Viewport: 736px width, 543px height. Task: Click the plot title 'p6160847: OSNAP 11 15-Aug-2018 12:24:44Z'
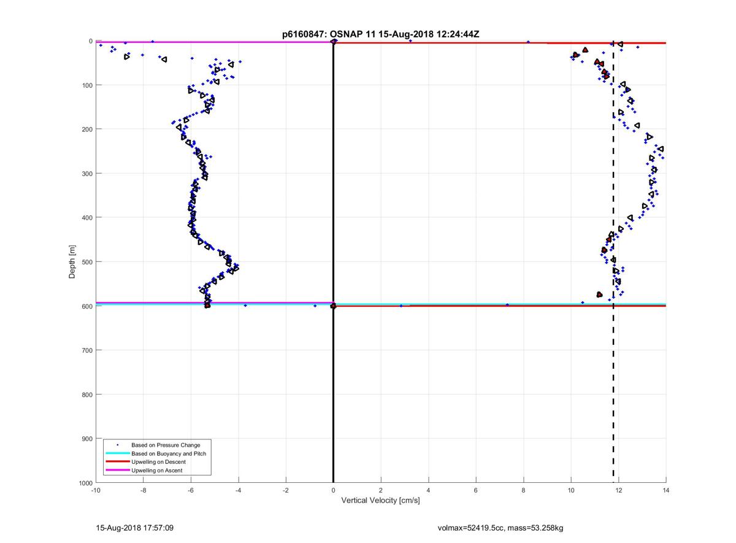(x=380, y=34)
